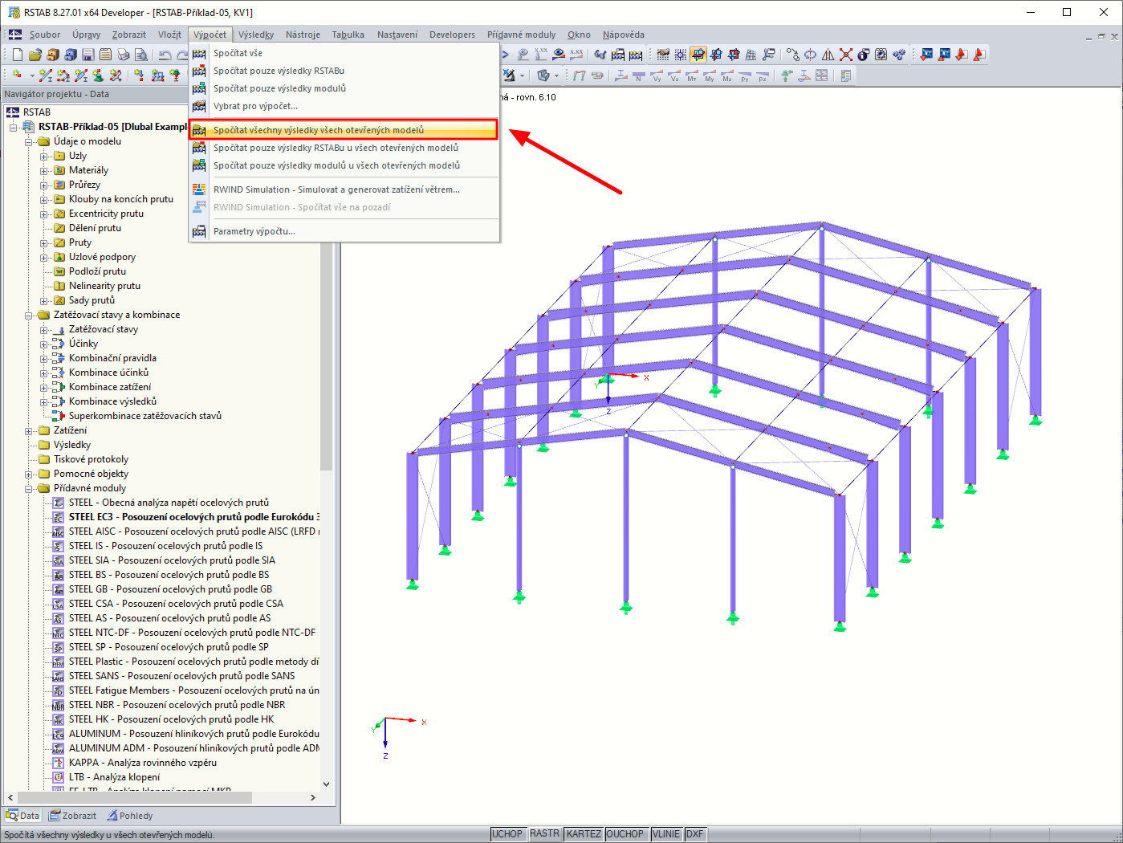Click the Undo arrow icon

click(165, 55)
